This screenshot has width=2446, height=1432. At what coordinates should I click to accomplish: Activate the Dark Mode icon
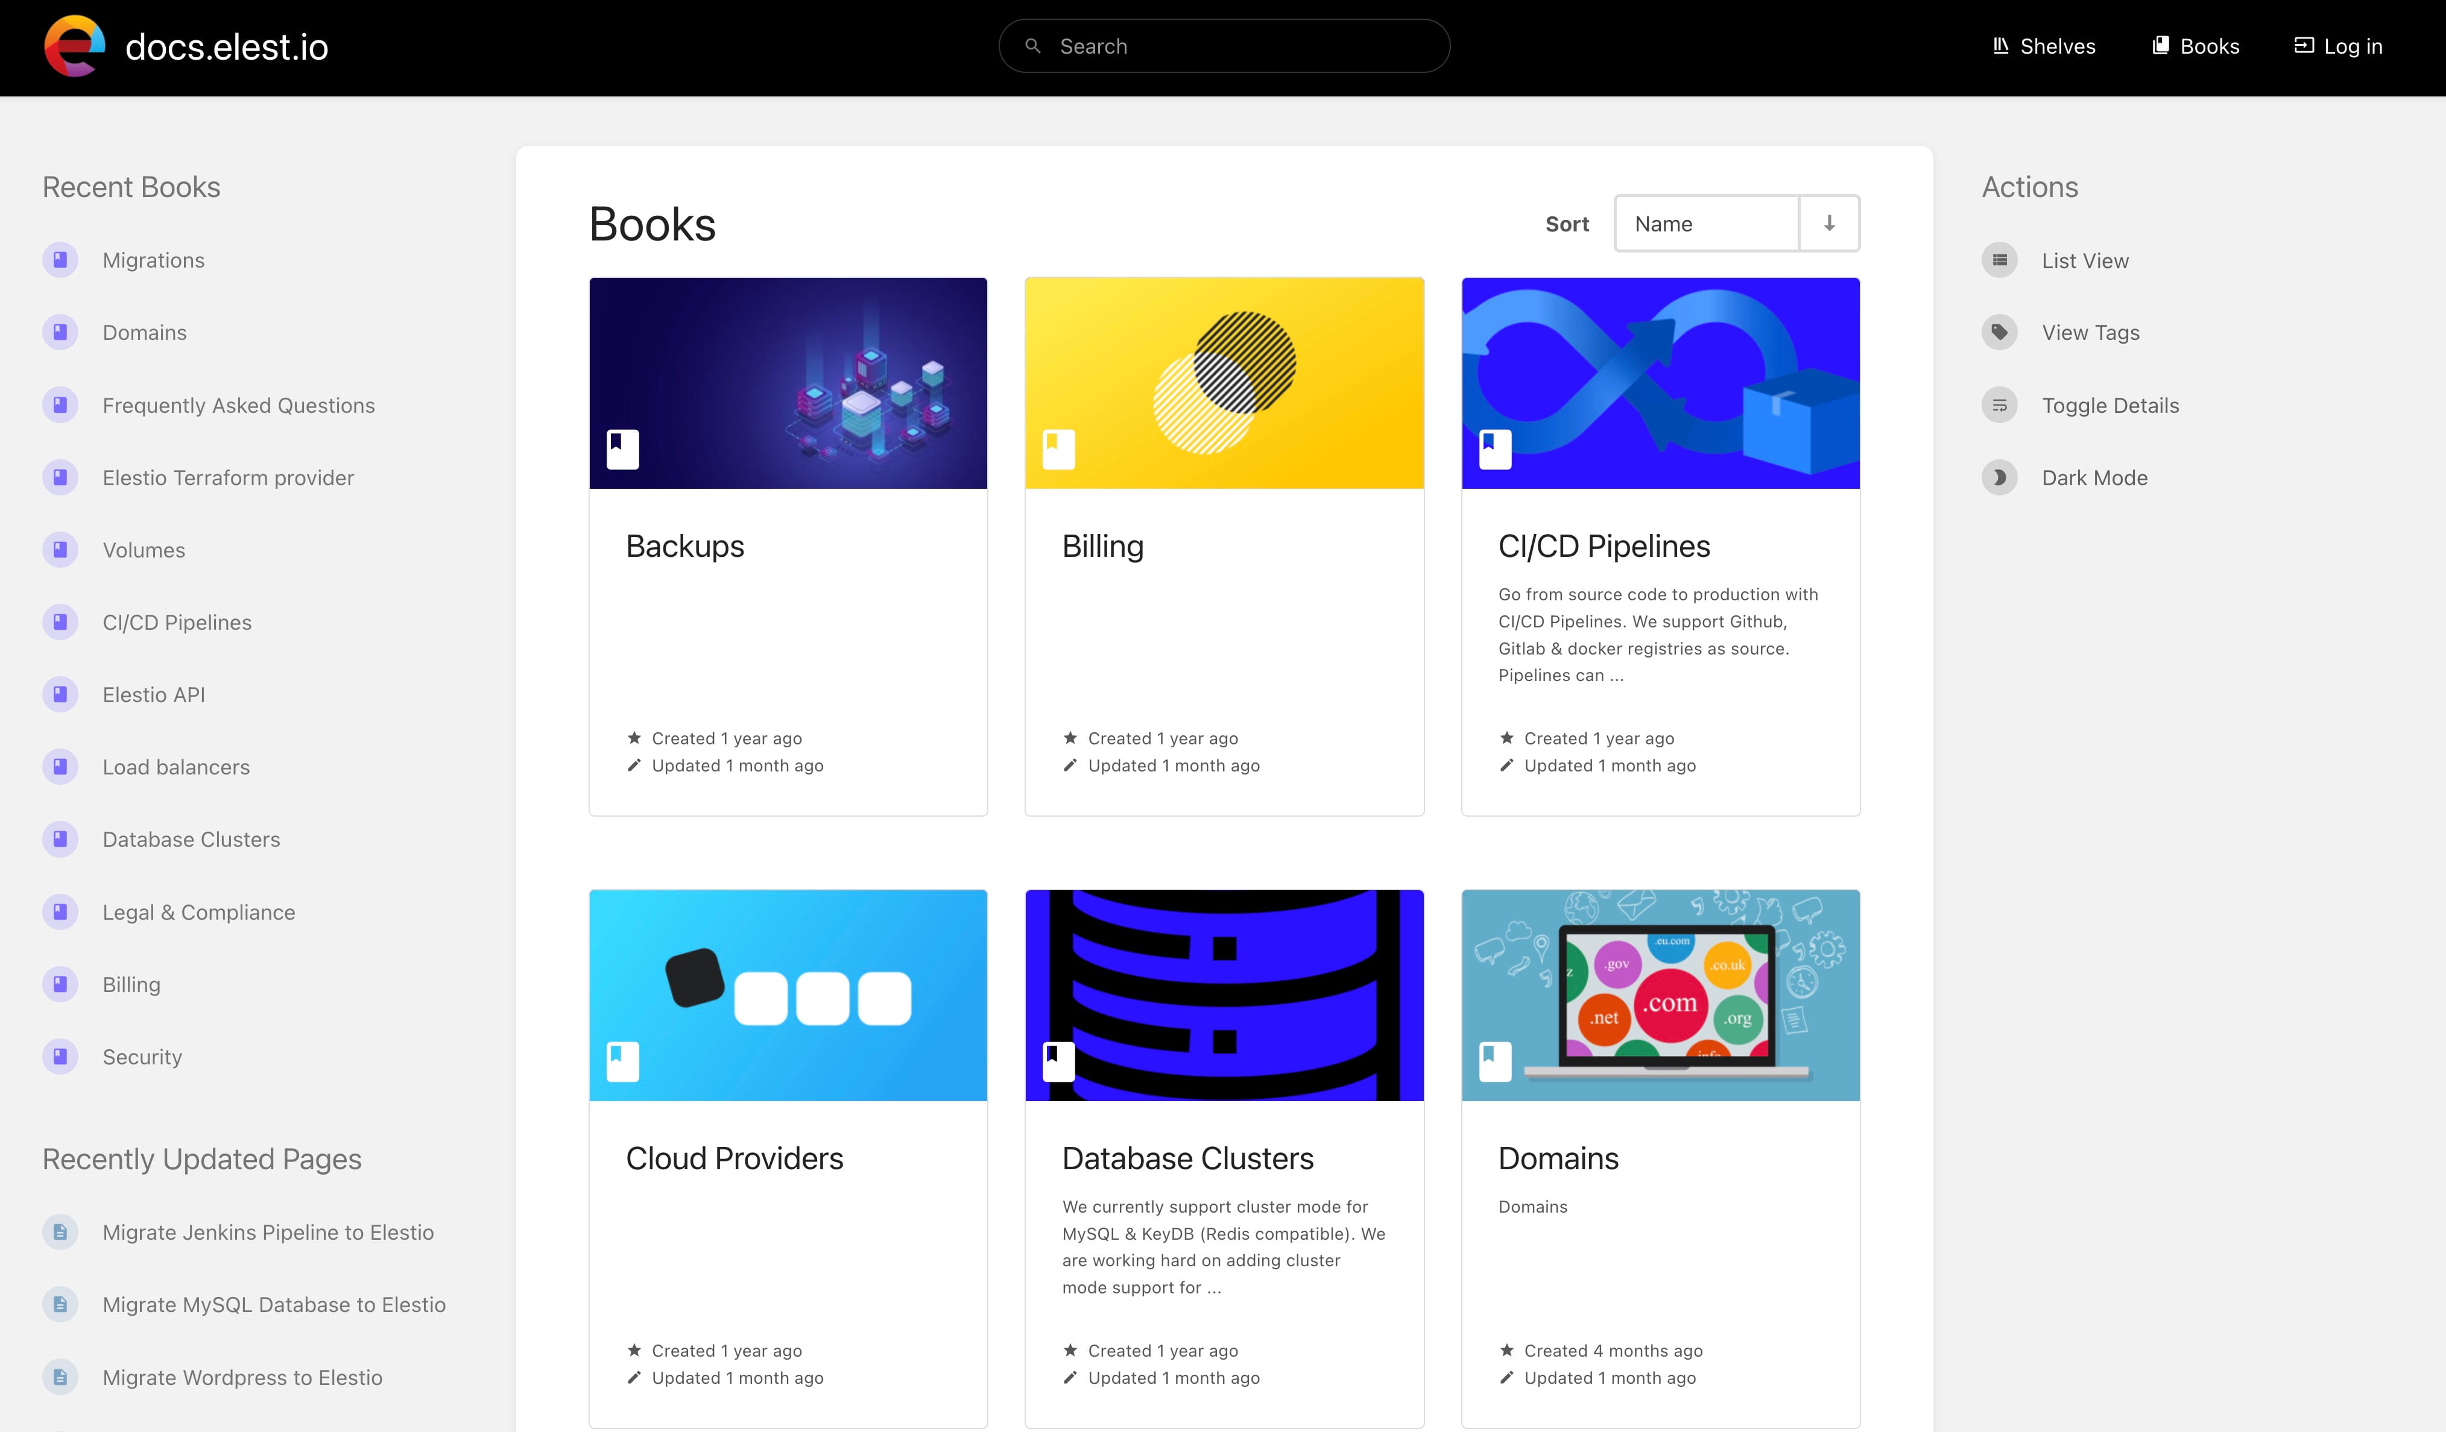coord(2000,477)
